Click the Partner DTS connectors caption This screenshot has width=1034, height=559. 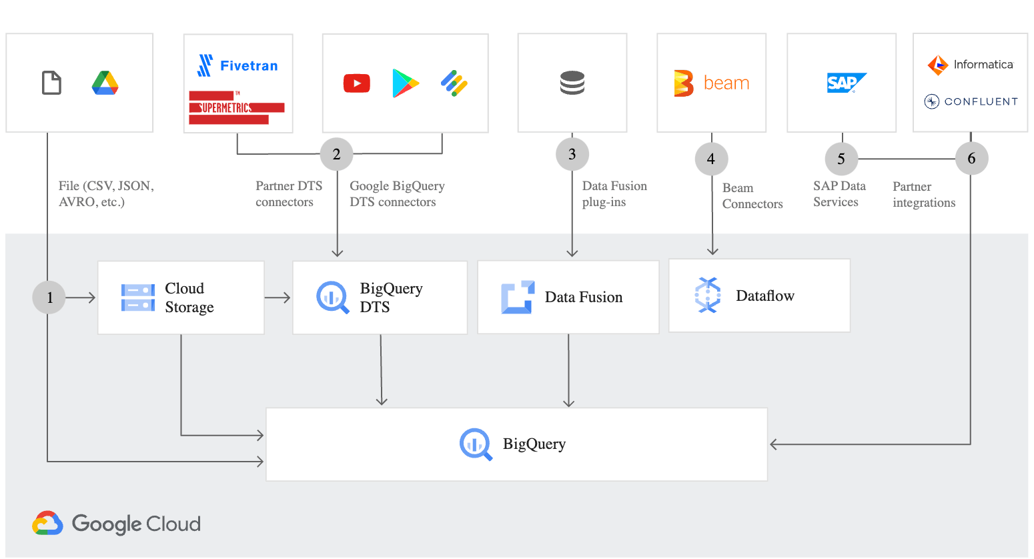[x=289, y=193]
